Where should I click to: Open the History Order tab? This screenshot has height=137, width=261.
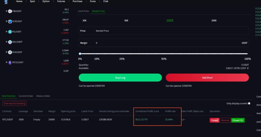click(x=43, y=96)
